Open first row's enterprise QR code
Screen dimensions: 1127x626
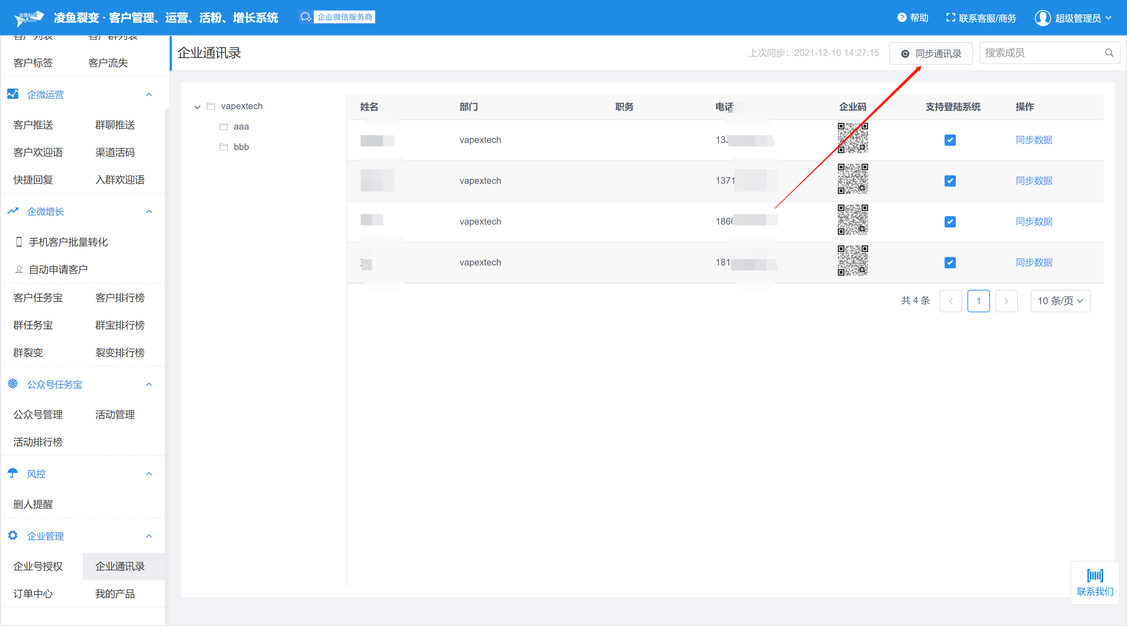852,138
